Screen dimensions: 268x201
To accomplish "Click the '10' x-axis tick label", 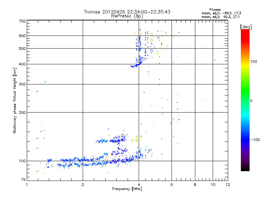I will pyautogui.click(x=213, y=185).
